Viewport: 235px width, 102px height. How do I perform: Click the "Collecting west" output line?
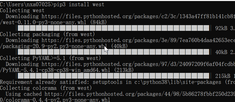pyautogui.click(x=22, y=10)
